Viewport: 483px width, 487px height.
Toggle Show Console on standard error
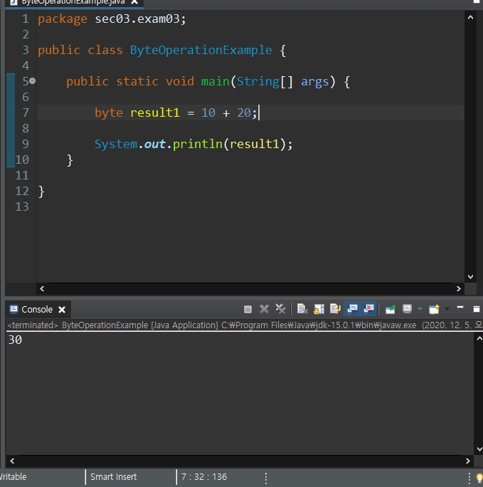click(369, 309)
